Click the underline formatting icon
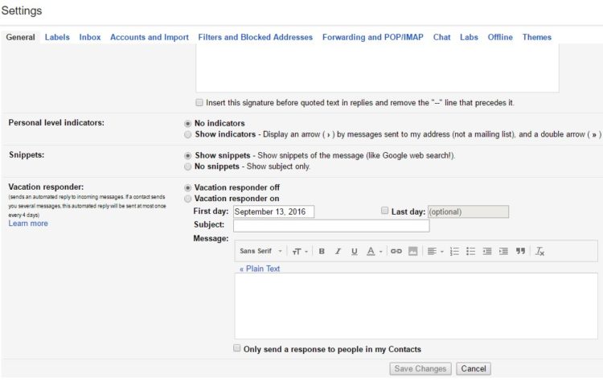The image size is (603, 386). (x=354, y=252)
